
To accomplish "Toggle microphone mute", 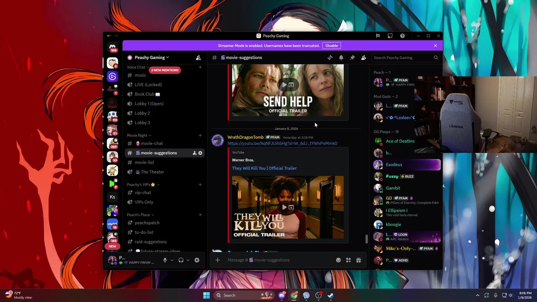I will 165,260.
